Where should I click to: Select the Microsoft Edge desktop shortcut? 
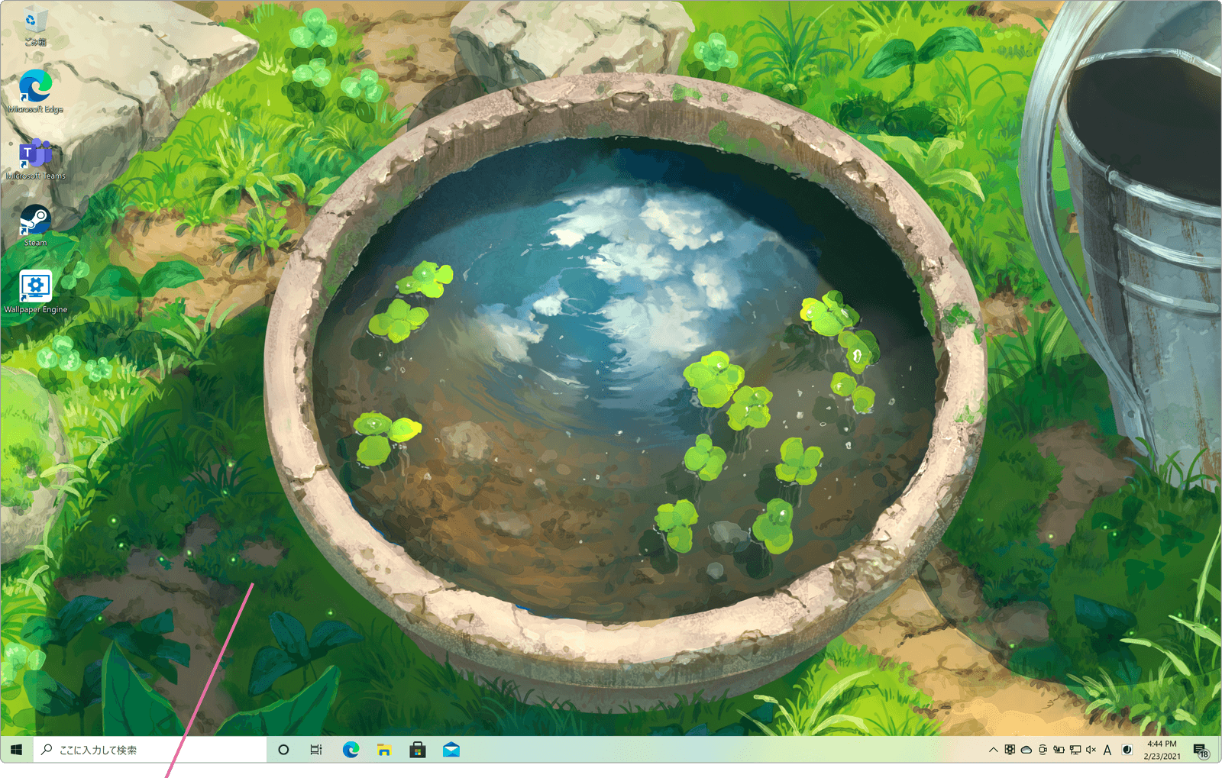(x=35, y=92)
